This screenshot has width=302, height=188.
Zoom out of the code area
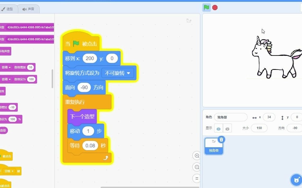click(197, 167)
